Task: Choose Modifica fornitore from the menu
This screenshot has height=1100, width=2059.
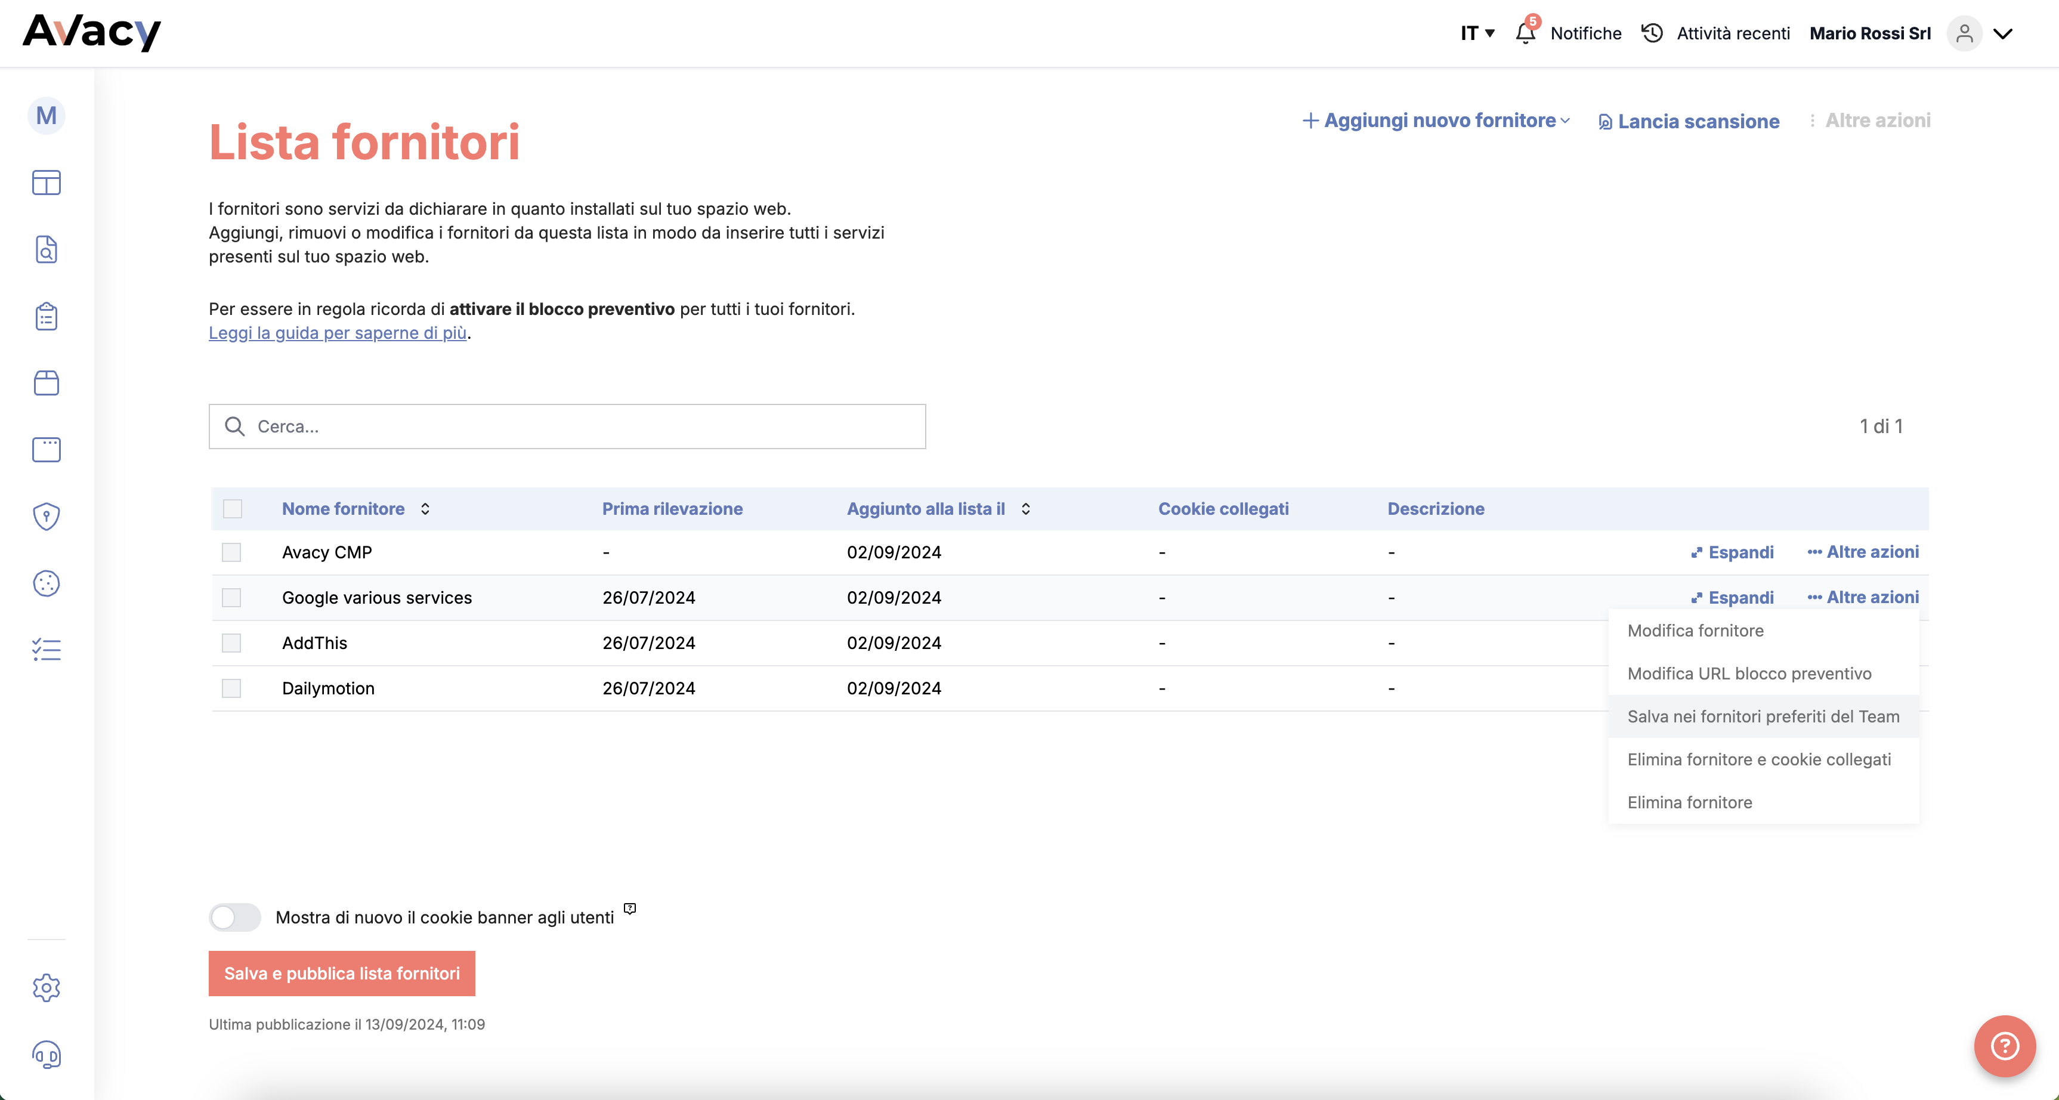Action: click(1763, 631)
